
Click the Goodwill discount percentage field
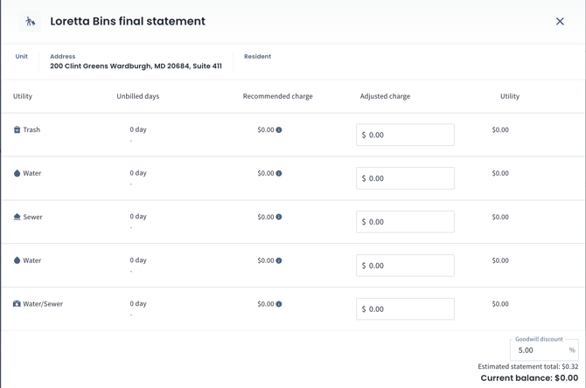(x=538, y=350)
